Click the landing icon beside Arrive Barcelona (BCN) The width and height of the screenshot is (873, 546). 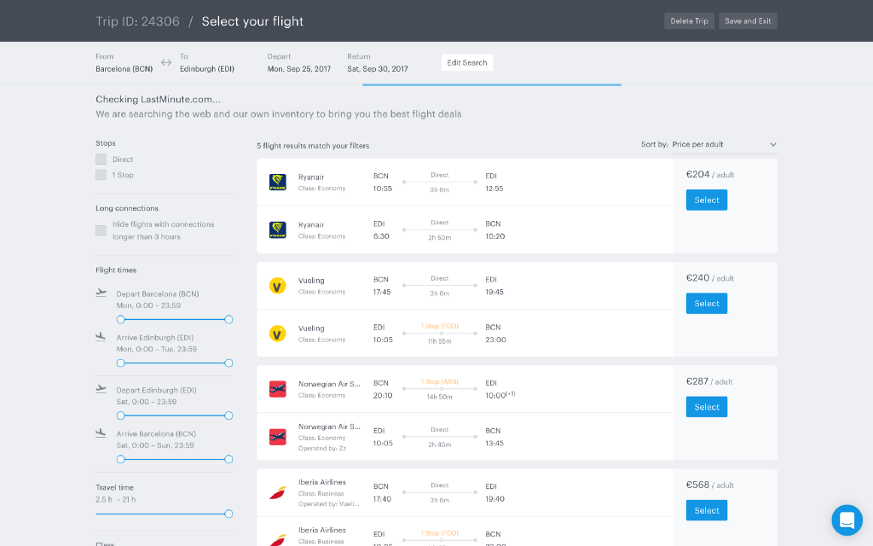click(101, 433)
